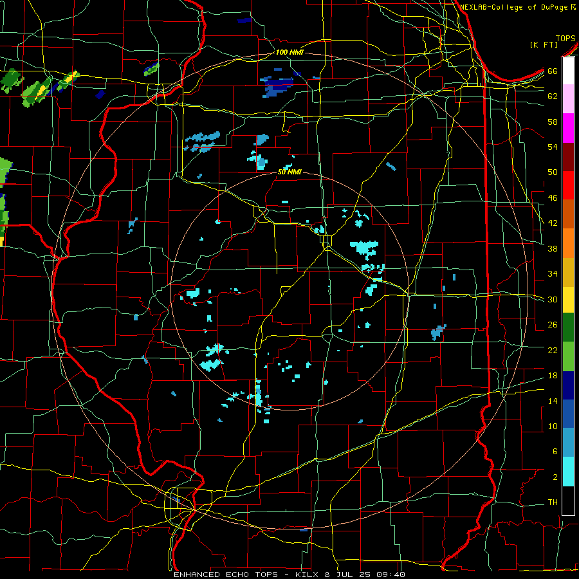579x579 pixels.
Task: Click the 62 legend value
Action: (553, 96)
